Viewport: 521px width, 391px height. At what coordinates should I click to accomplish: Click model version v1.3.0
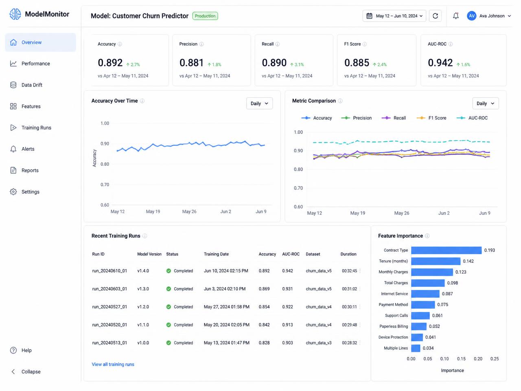143,289
